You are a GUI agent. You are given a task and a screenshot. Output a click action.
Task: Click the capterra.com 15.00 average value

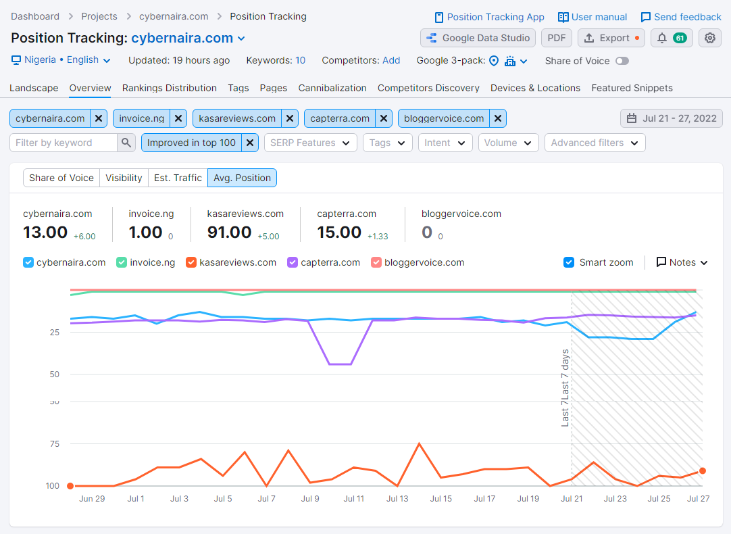339,232
